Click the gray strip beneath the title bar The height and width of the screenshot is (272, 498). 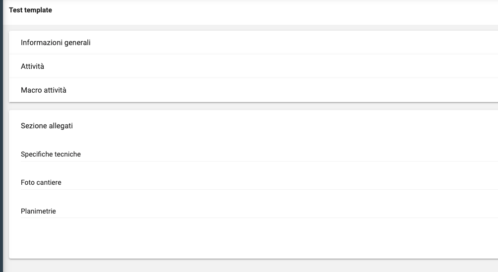click(248, 27)
